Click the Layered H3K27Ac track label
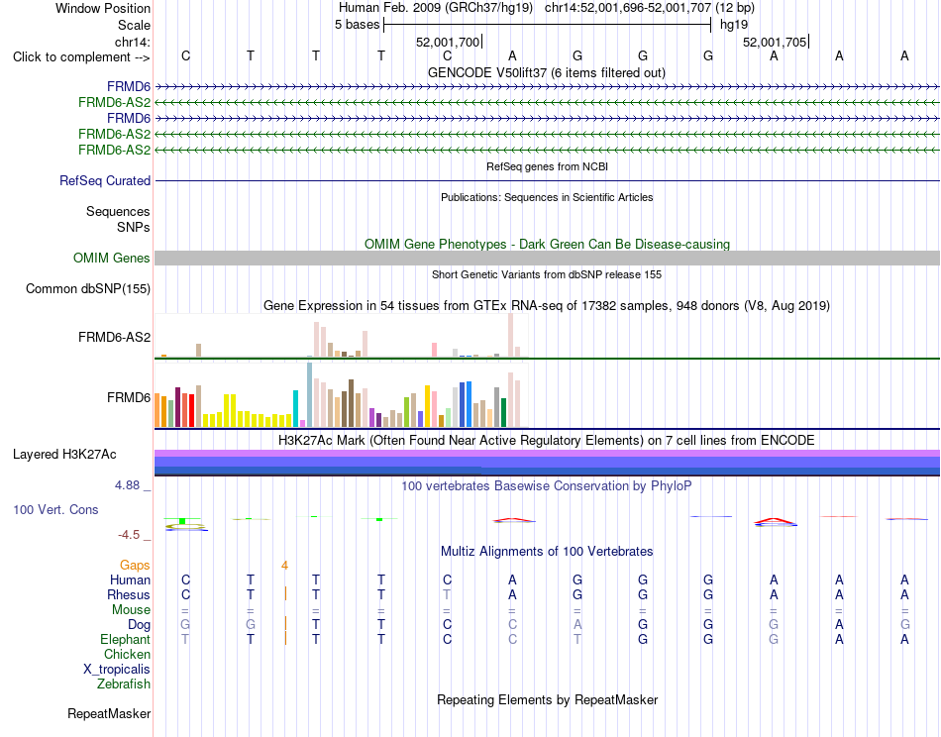941x737 pixels. click(x=64, y=455)
